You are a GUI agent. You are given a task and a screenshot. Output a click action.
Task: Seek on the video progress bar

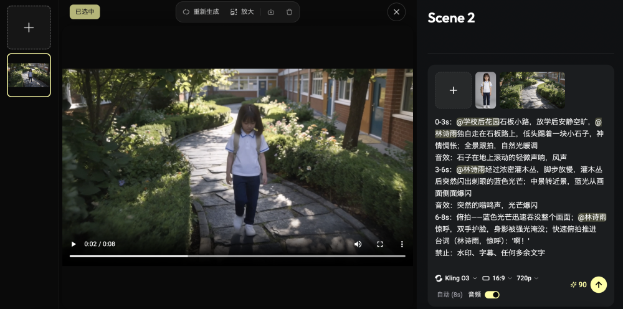coord(237,256)
